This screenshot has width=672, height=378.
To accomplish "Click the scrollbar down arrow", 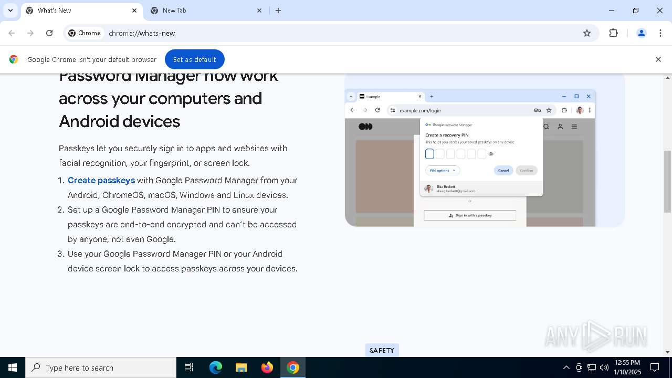I will pyautogui.click(x=668, y=352).
